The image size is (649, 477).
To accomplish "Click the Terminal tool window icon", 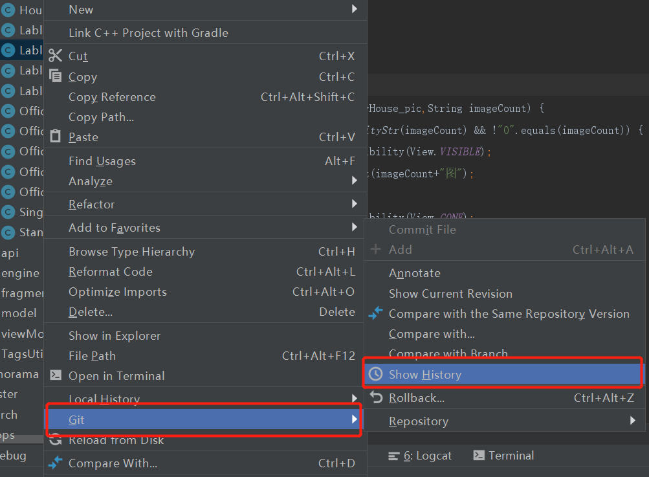I will [x=480, y=456].
